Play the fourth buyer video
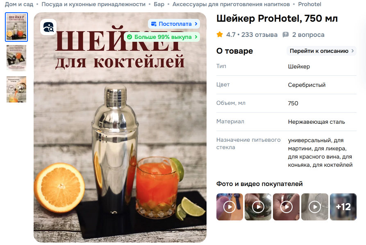The height and width of the screenshot is (245, 366). (x=315, y=207)
